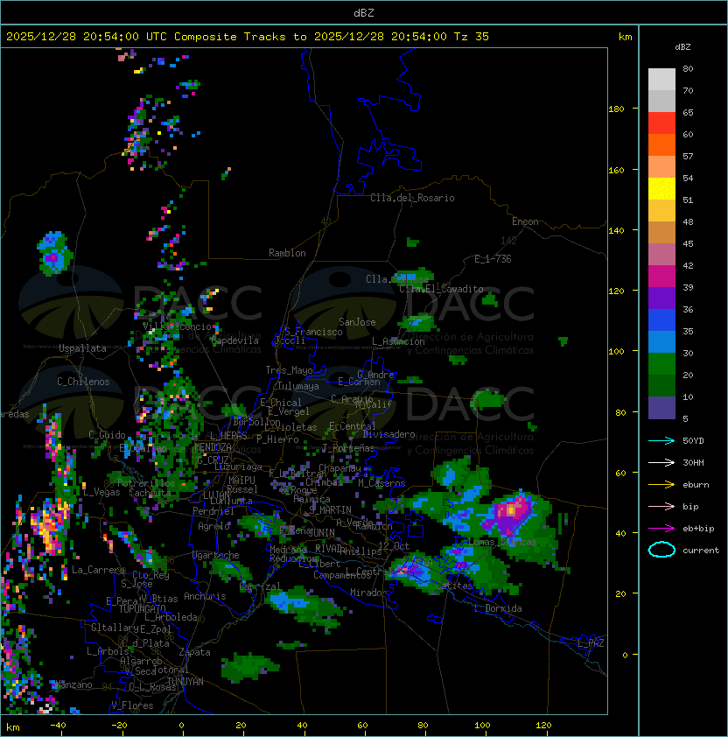Click the 120 km horizontal axis tick
Image resolution: width=728 pixels, height=737 pixels.
pos(543,726)
